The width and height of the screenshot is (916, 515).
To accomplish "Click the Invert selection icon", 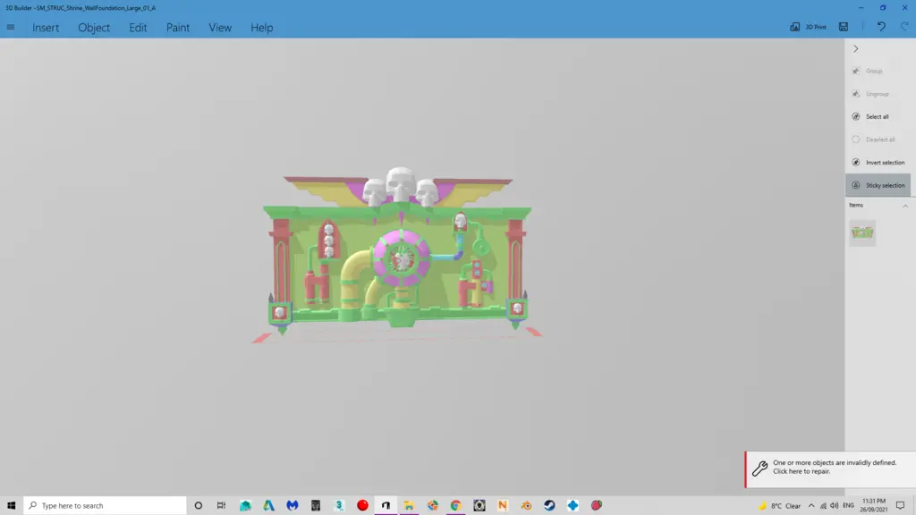I will tap(856, 162).
